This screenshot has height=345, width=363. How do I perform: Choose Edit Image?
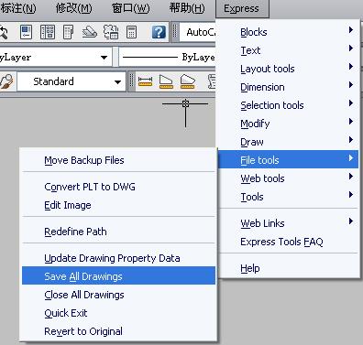click(x=118, y=205)
